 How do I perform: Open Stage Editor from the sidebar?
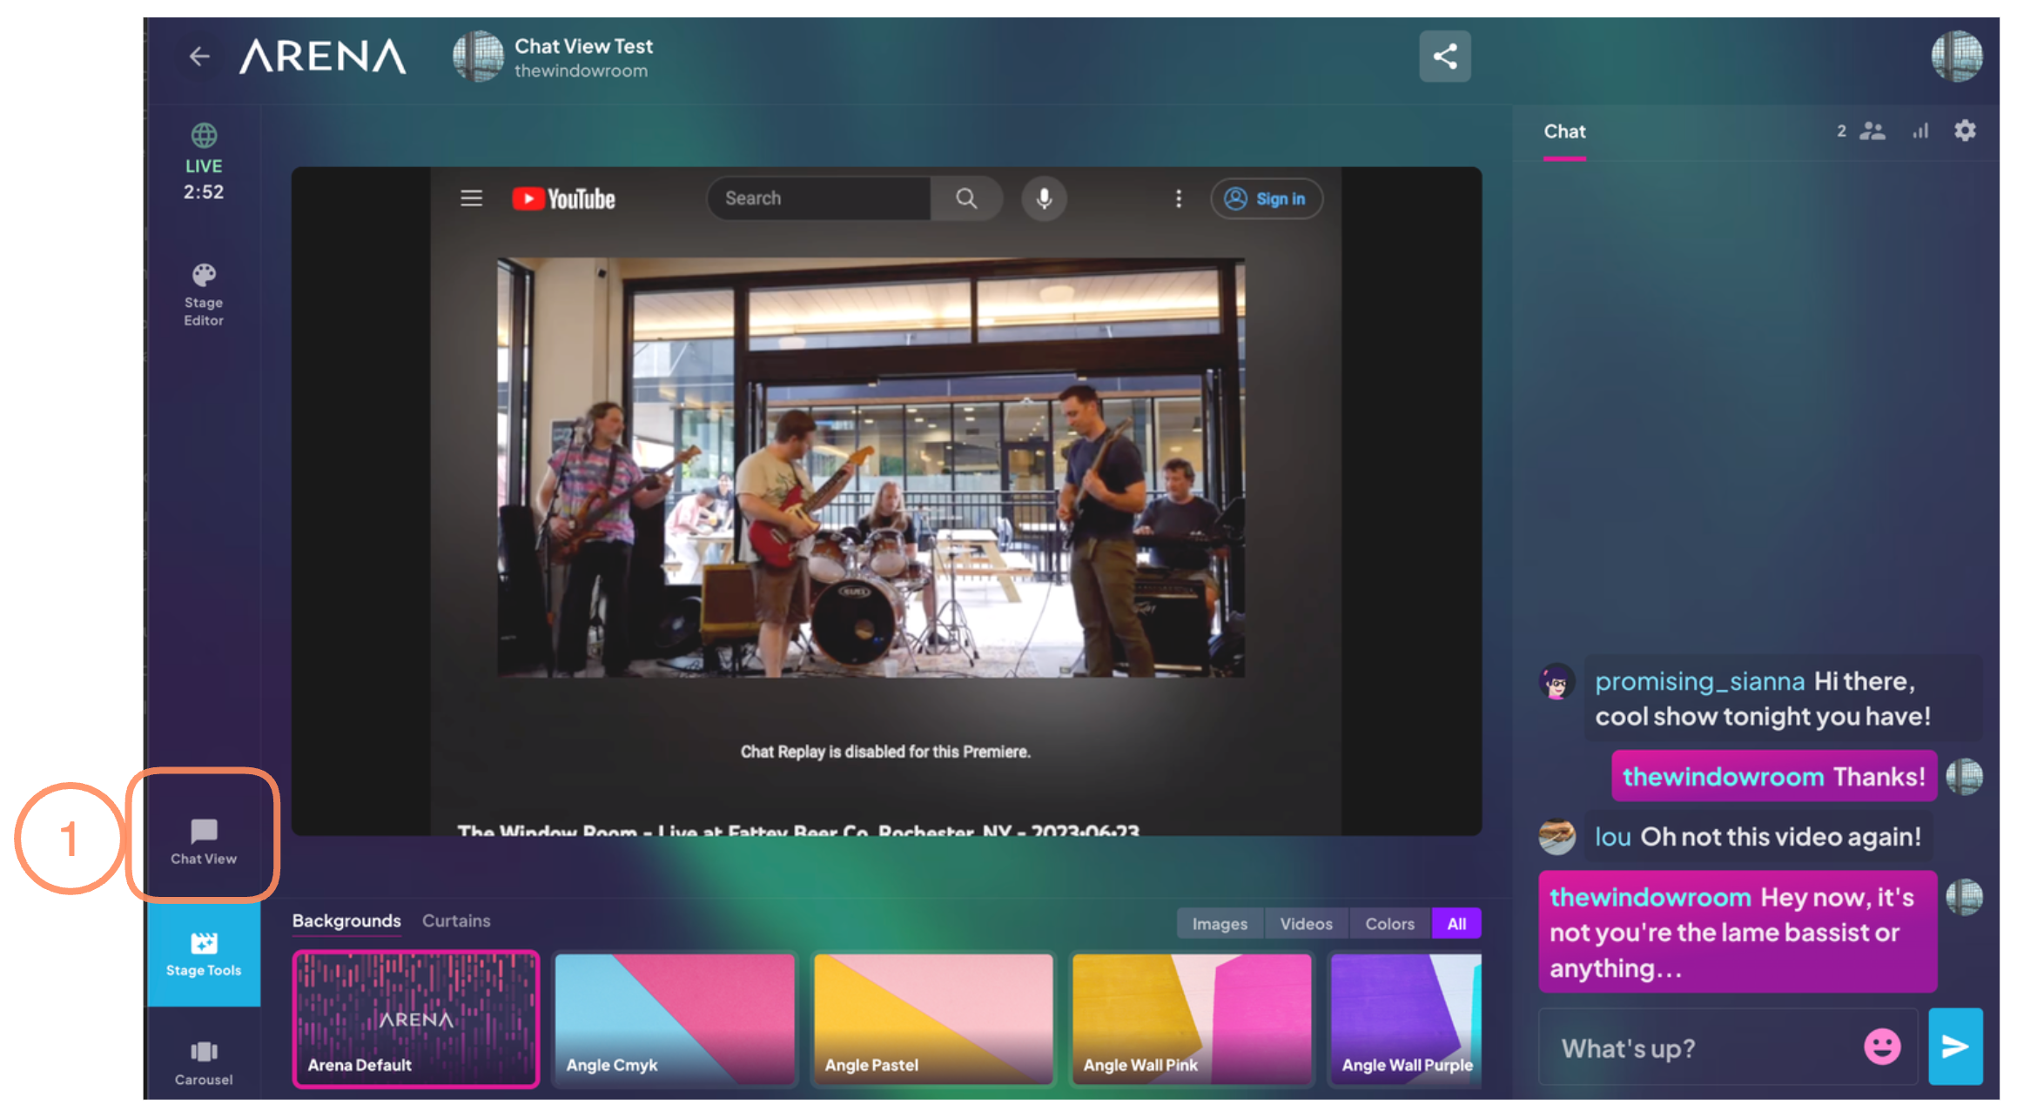pyautogui.click(x=204, y=296)
